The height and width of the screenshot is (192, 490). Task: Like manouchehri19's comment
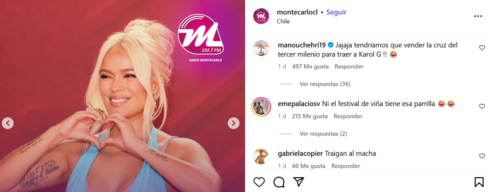coord(482,48)
